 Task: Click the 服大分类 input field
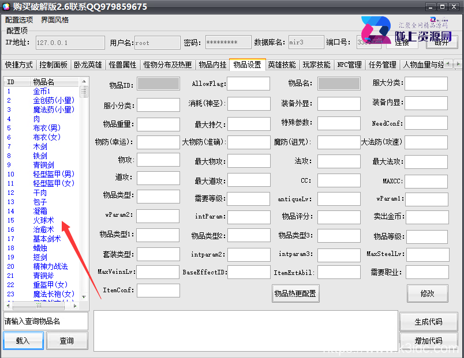[x=426, y=84]
